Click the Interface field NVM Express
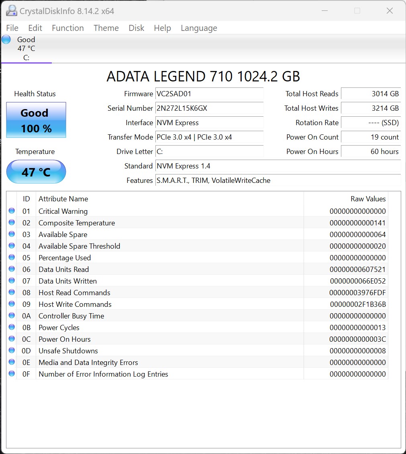This screenshot has width=406, height=454. click(209, 122)
